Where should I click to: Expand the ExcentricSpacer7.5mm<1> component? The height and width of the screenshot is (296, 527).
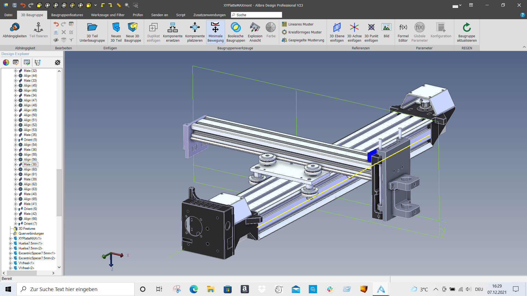coord(10,253)
